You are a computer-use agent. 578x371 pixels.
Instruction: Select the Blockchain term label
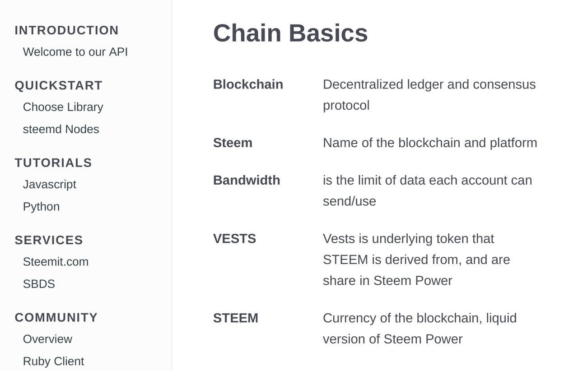(248, 84)
